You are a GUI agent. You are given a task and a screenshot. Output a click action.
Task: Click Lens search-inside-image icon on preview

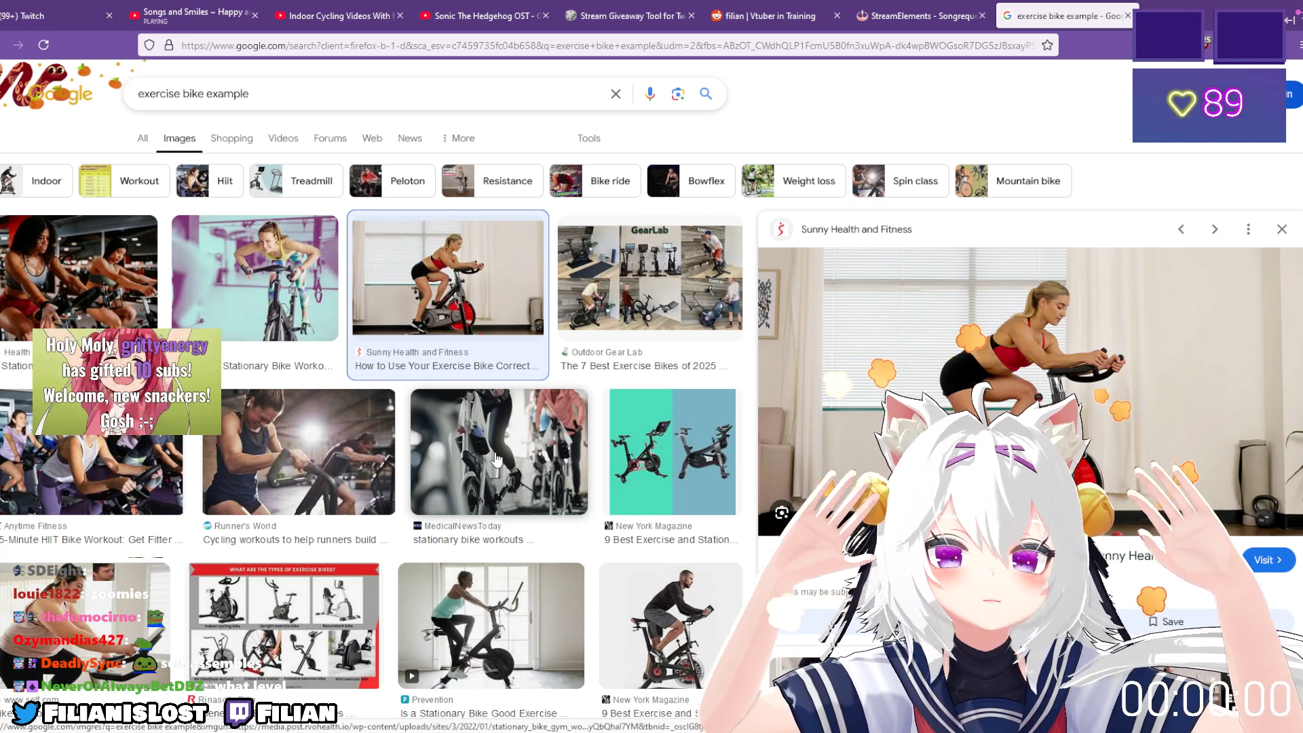(x=781, y=513)
